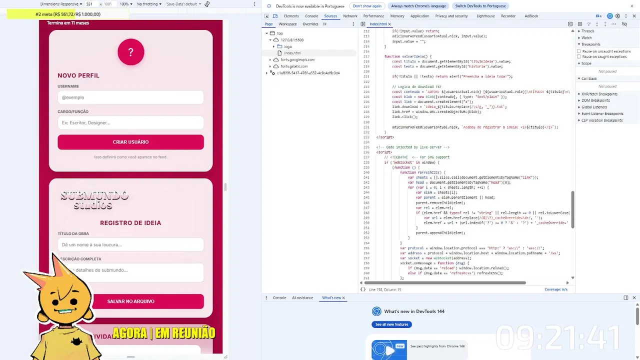Toggle the device toolbar icon
The height and width of the screenshot is (360, 640).
[275, 16]
